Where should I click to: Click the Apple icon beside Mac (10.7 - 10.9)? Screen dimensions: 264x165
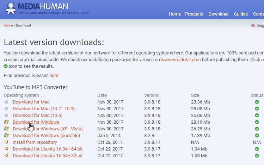pos(6,108)
